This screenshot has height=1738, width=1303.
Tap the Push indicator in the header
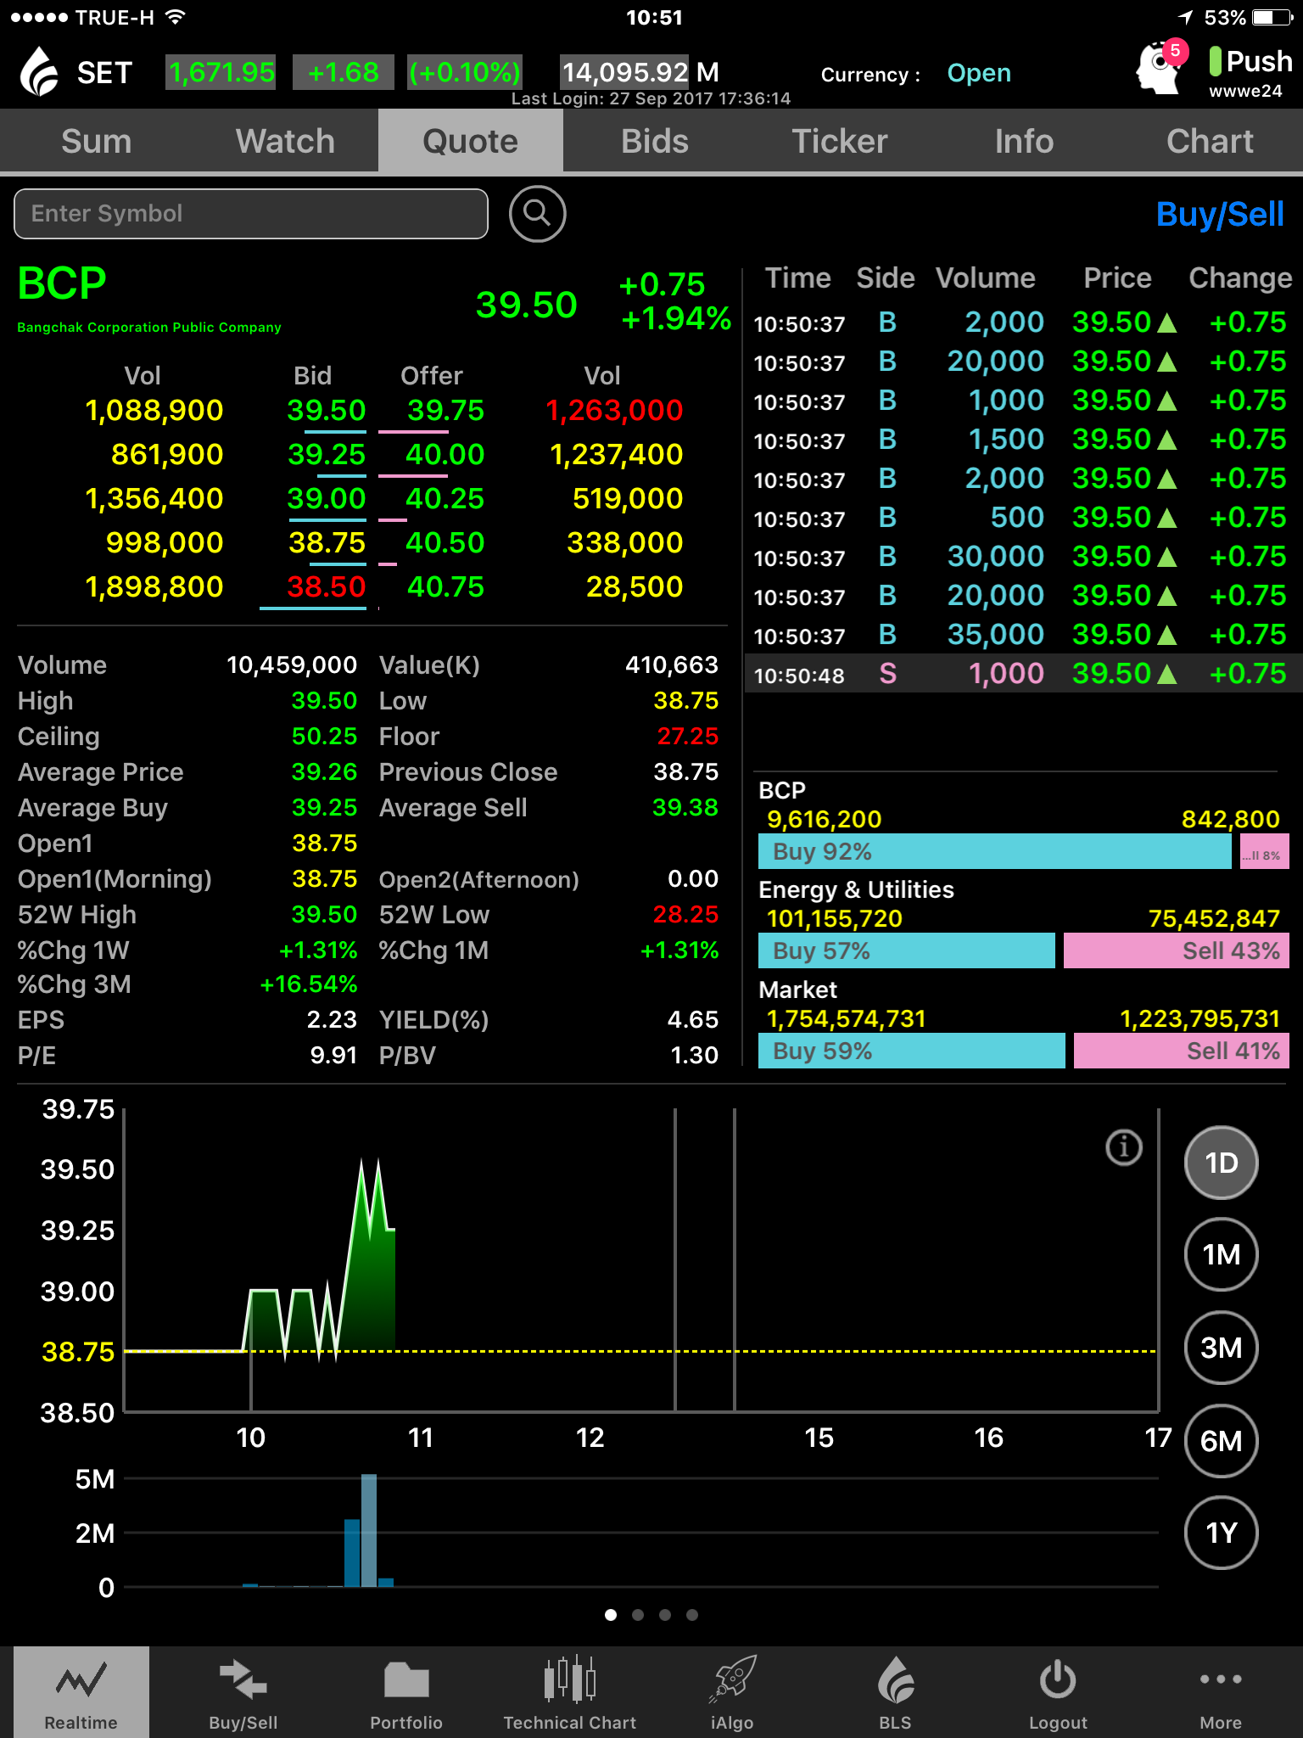pyautogui.click(x=1250, y=61)
